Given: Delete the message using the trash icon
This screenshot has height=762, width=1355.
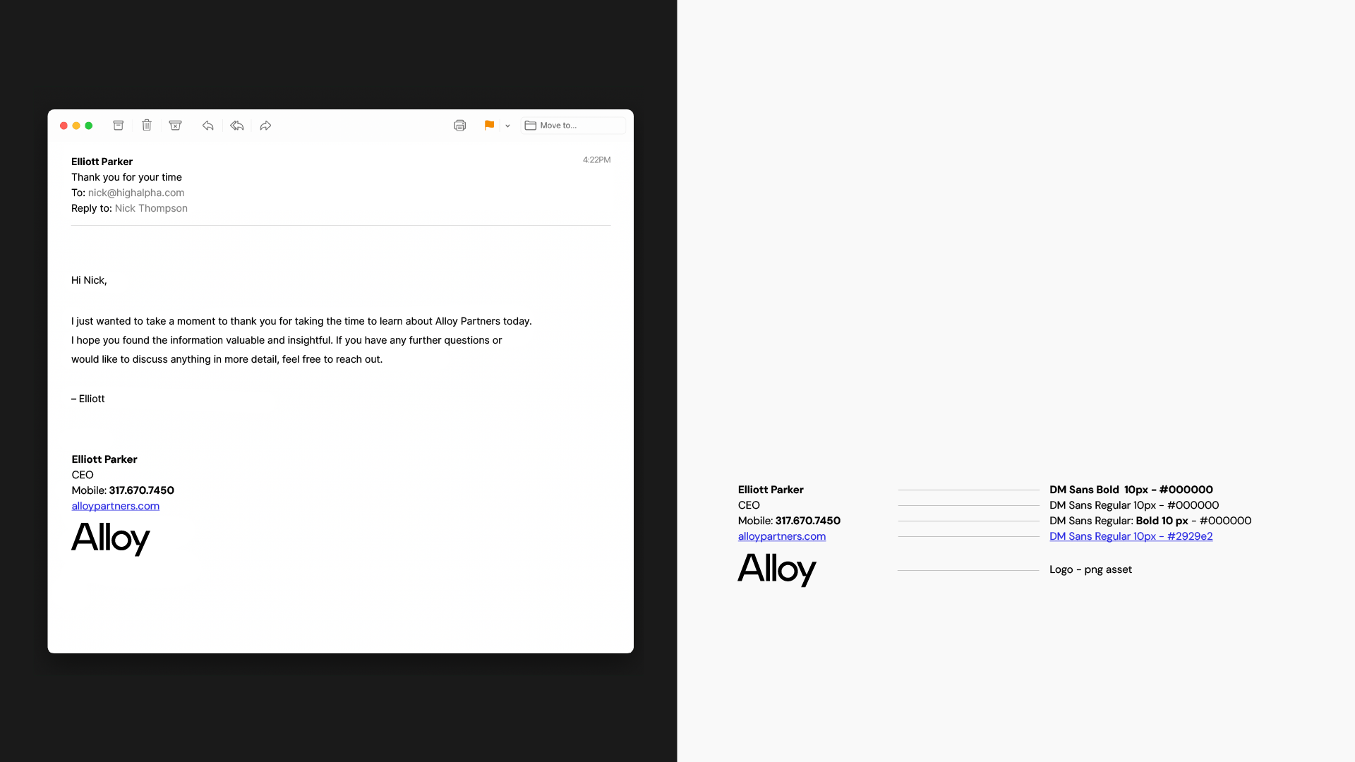Looking at the screenshot, I should click(147, 125).
